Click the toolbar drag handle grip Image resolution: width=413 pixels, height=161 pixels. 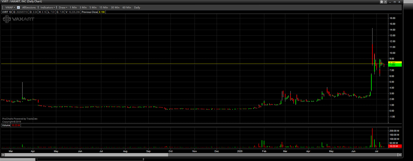(3, 7)
